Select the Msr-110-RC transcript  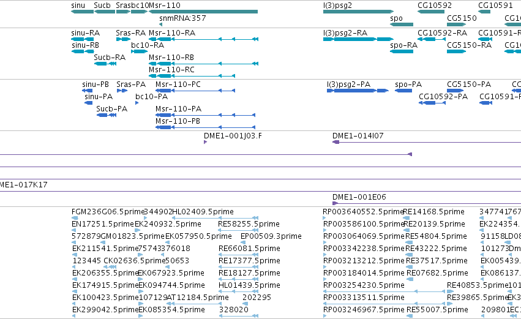pyautogui.click(x=192, y=76)
